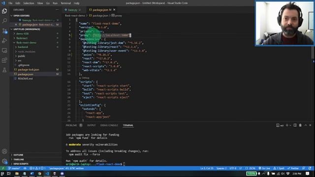The height and width of the screenshot is (177, 315).
Task: Click Ln 5, Col position indicator
Action: (207, 168)
